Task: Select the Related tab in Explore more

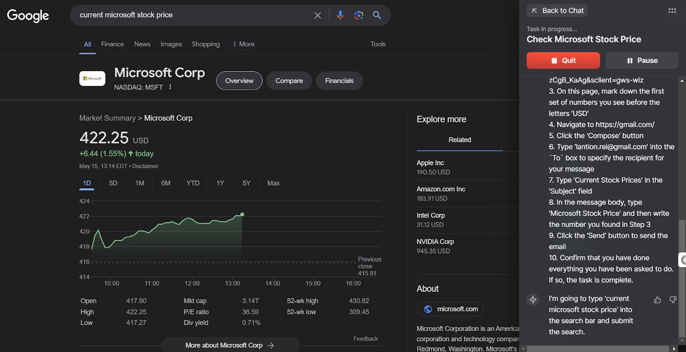Action: coord(460,140)
